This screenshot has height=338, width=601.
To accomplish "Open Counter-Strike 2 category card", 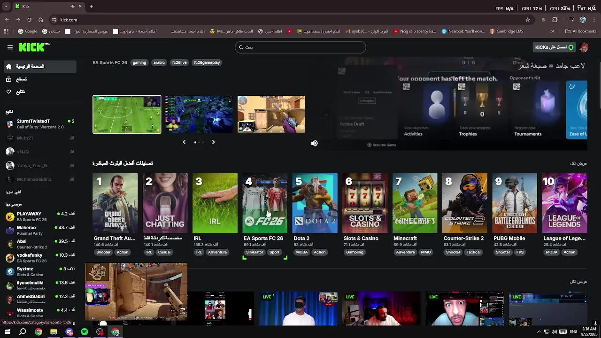I will click(465, 203).
